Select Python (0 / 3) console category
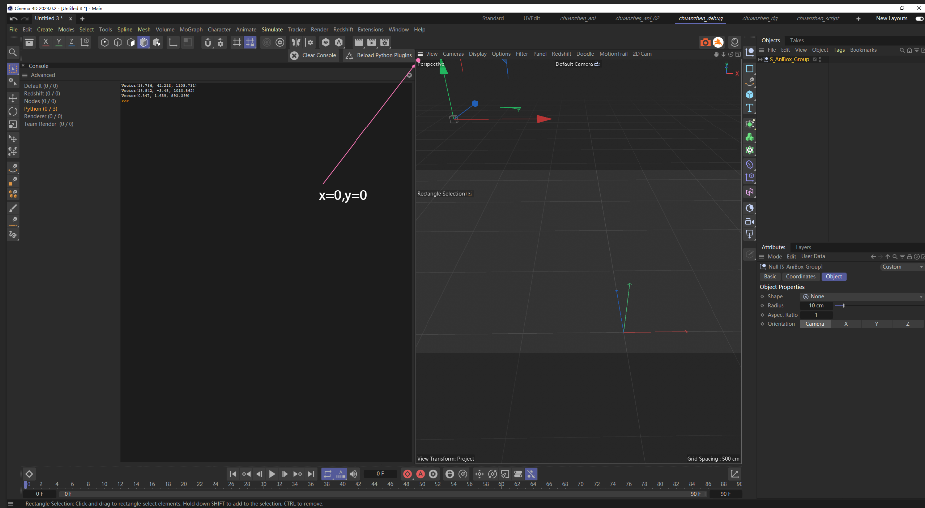925x508 pixels. [41, 109]
